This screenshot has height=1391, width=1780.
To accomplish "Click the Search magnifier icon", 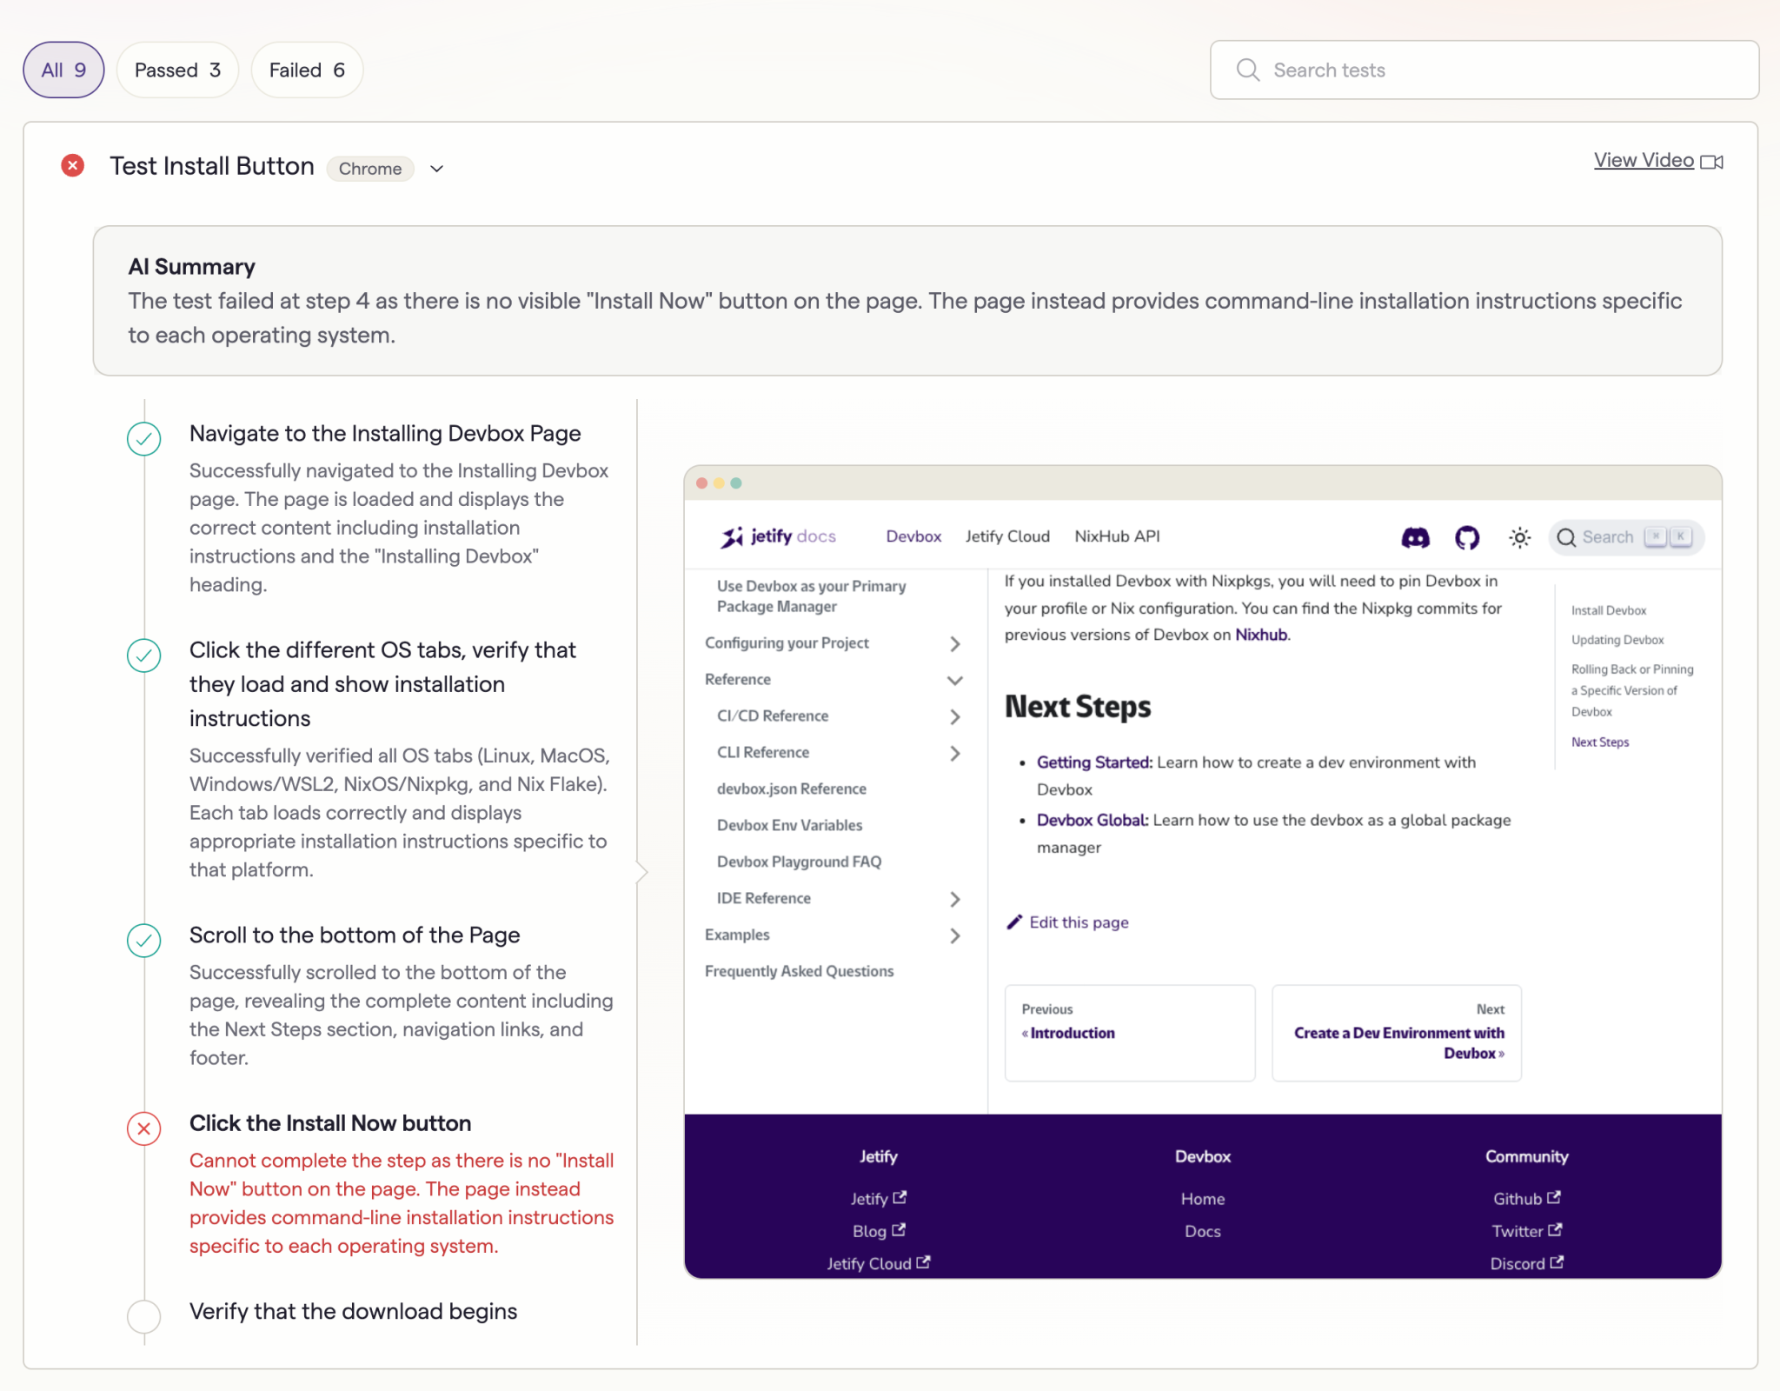I will tap(1248, 70).
